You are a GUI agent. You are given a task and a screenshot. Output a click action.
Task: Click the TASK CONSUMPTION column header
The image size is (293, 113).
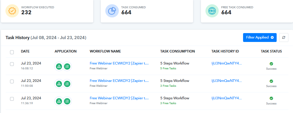pos(178,51)
